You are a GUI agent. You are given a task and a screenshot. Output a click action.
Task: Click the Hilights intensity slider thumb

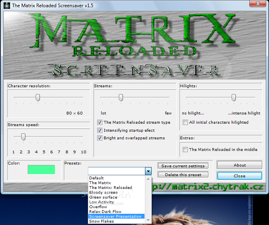coord(234,97)
